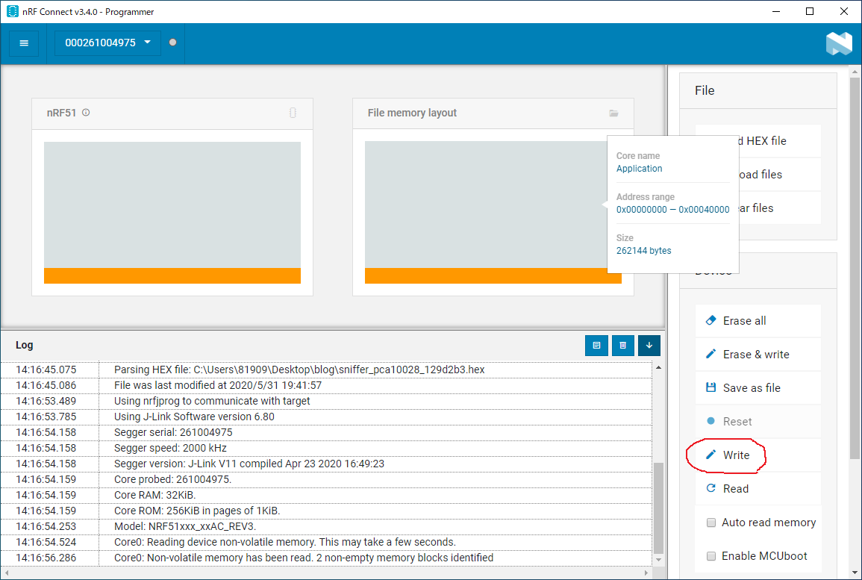The height and width of the screenshot is (580, 862).
Task: Click 'Segger serial: 261004975' log line
Action: pyautogui.click(x=173, y=432)
